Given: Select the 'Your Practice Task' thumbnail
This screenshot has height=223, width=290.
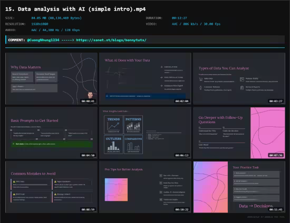Looking at the screenshot, I should tap(239, 187).
